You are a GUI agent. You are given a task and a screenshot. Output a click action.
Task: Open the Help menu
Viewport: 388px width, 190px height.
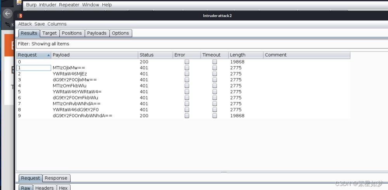click(107, 5)
